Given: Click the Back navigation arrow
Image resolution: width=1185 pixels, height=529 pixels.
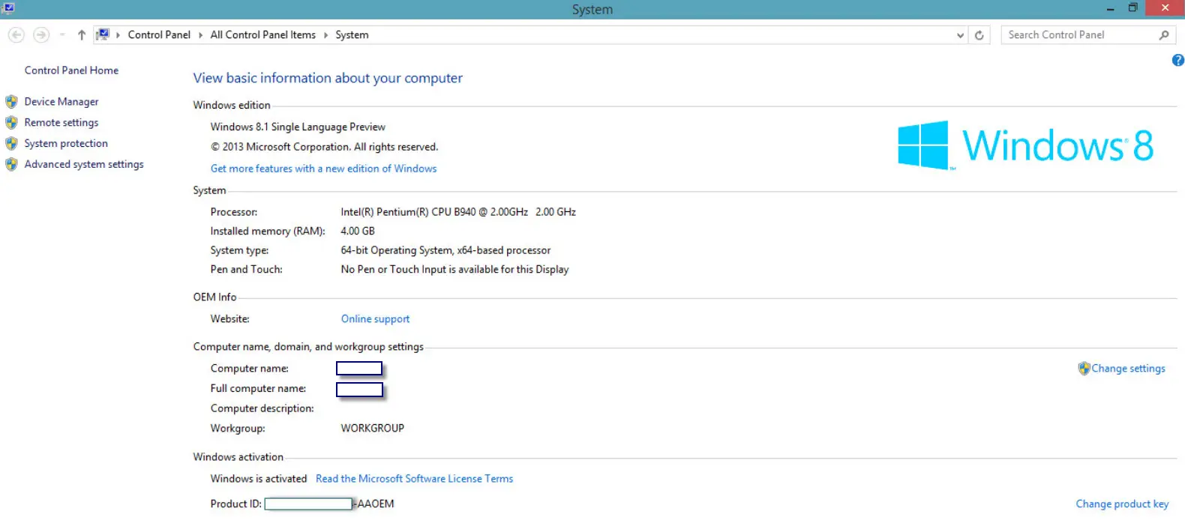Looking at the screenshot, I should click(16, 34).
